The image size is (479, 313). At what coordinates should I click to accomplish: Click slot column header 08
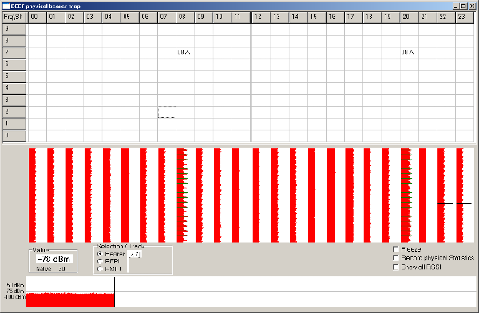185,18
